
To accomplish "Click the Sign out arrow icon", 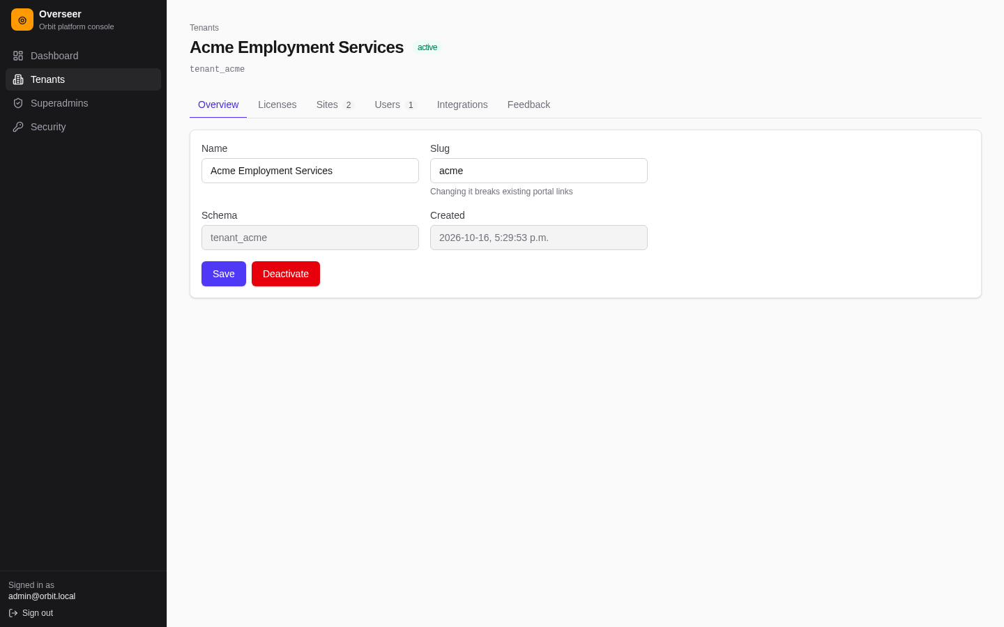I will coord(13,613).
